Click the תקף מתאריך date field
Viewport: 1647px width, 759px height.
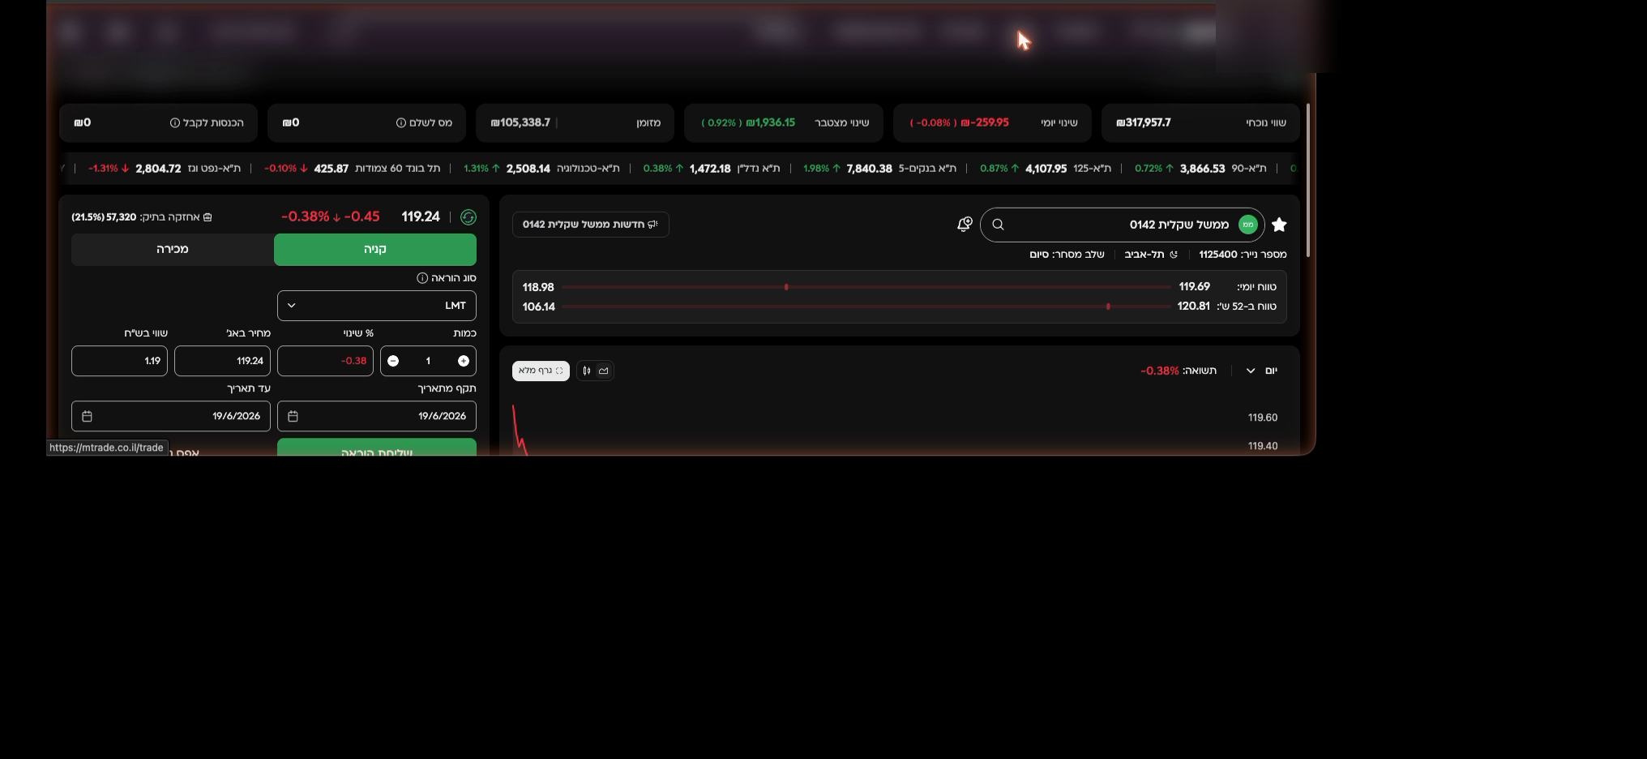[x=377, y=416]
